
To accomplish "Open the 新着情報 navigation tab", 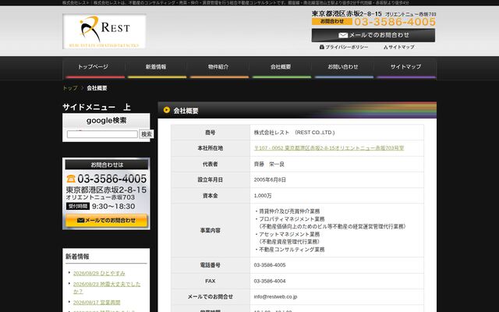I will 156,68.
